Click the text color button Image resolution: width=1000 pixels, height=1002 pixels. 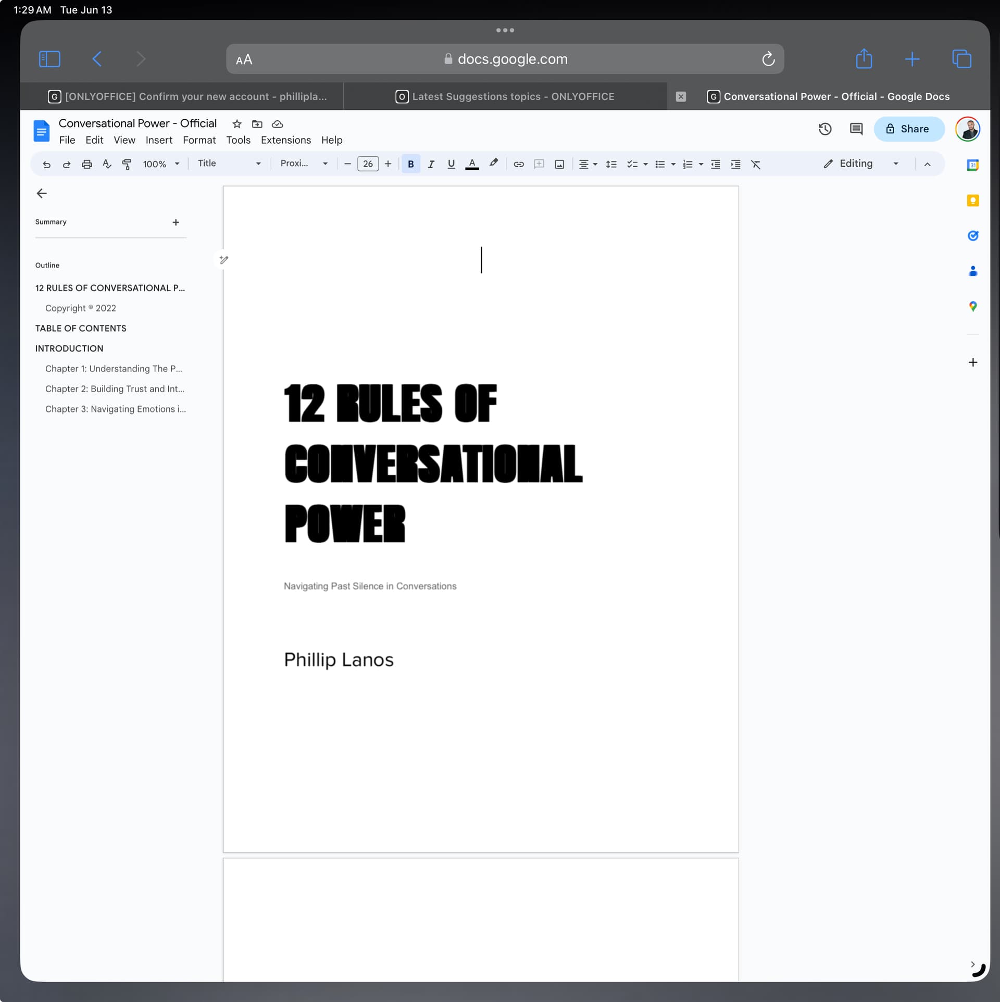[x=472, y=165]
